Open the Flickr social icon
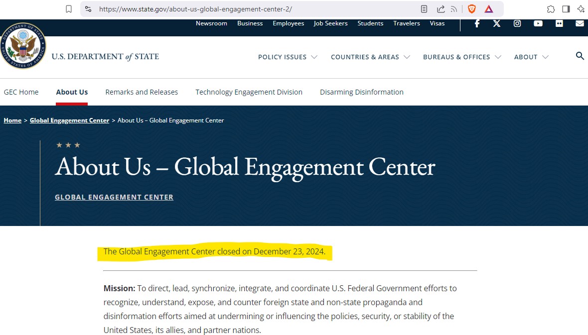The image size is (588, 335). (x=559, y=23)
